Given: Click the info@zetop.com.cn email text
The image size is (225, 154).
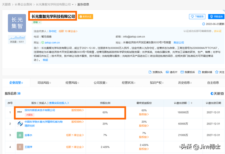Looking at the screenshot, I should tap(134, 37).
